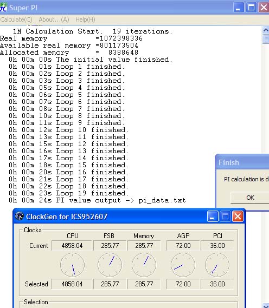
Task: Maximize the Super PI window
Action: click(251, 8)
